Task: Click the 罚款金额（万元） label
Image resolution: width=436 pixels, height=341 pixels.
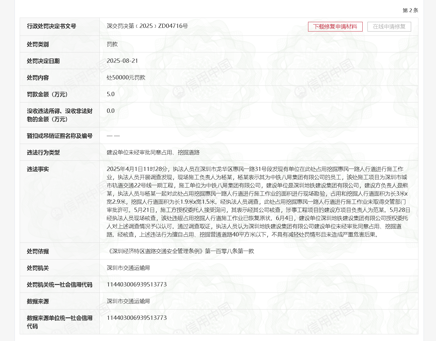Action: 47,94
